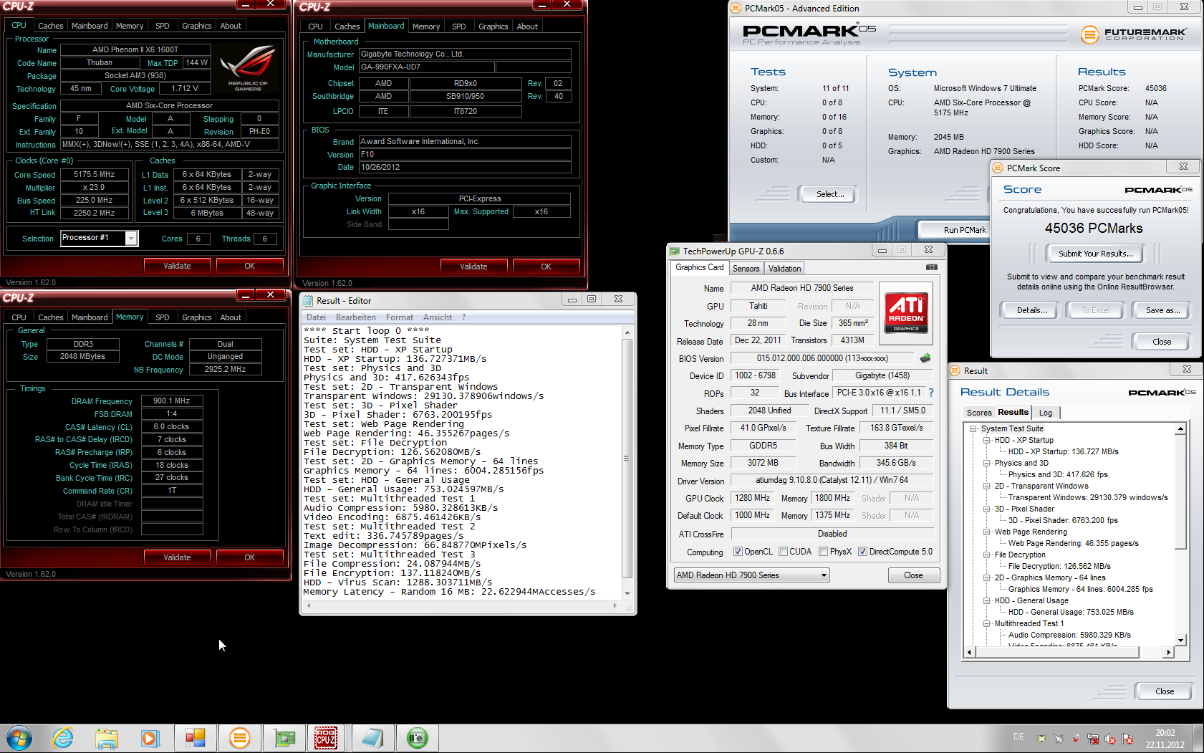Open the Log tab in Result Details

point(1046,413)
